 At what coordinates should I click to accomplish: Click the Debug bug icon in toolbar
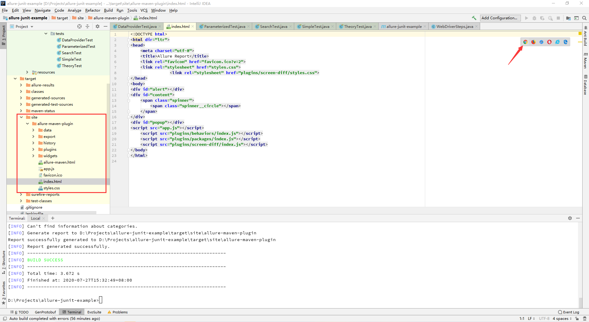pos(534,18)
